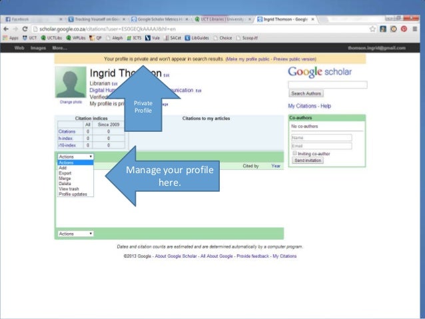Switch to the Google Scholar Metrics tab
Screen dimensions: 425x319
(x=160, y=19)
